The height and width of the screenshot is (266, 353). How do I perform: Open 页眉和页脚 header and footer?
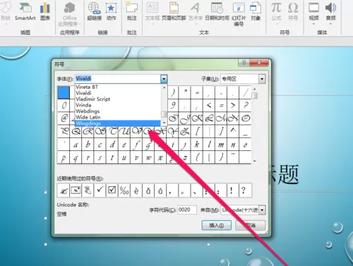click(174, 11)
